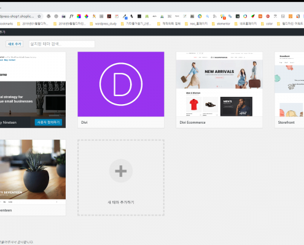
Task: Focus the installed themes search field
Action: pos(62,44)
